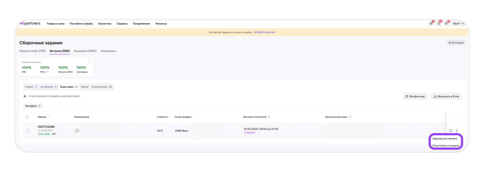
Task: Click the Выгрузить в Excel button
Action: (446, 96)
